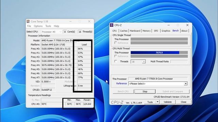The image size is (218, 122).
Task: Minimize the CPU-Z window
Action: pyautogui.click(x=169, y=25)
